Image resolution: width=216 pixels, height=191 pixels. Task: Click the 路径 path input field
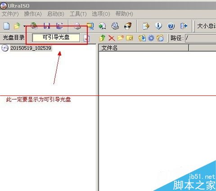[x=201, y=38]
